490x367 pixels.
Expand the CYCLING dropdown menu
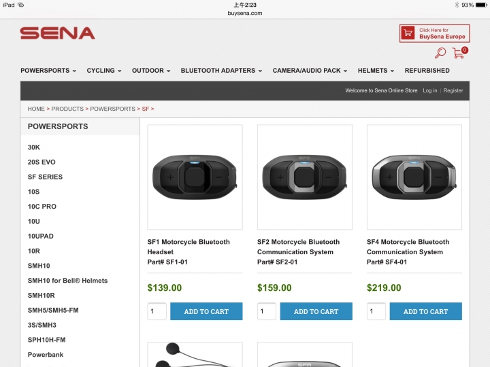[104, 71]
